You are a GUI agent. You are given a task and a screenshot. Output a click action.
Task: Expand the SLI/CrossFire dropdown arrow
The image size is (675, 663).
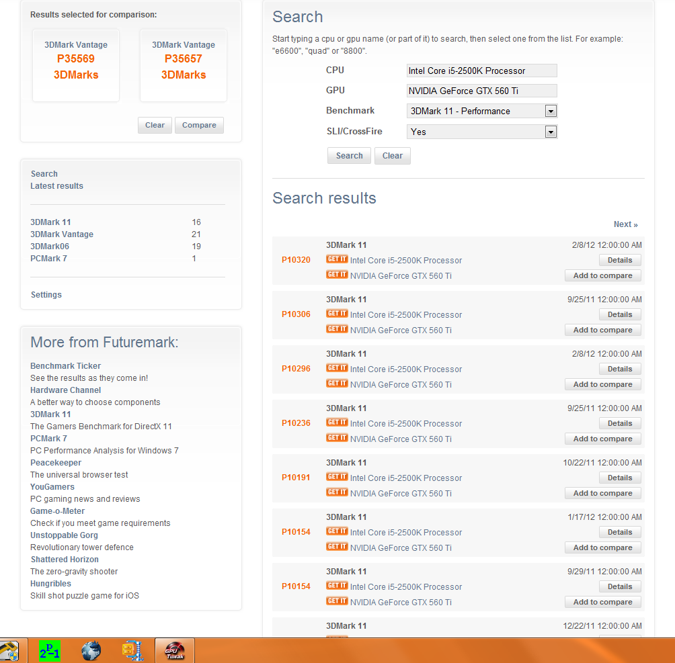[x=551, y=132]
